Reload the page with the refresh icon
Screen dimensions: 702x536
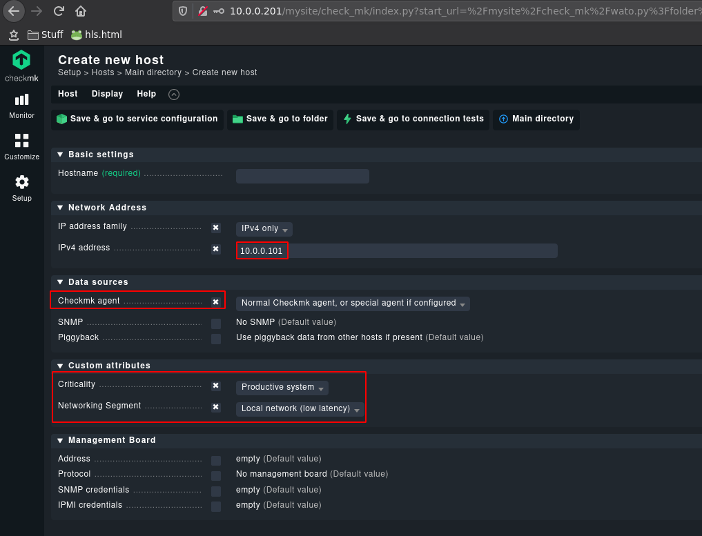59,11
